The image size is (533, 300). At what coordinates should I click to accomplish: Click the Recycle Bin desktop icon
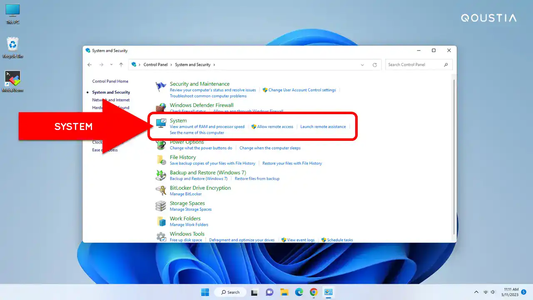[x=12, y=45]
